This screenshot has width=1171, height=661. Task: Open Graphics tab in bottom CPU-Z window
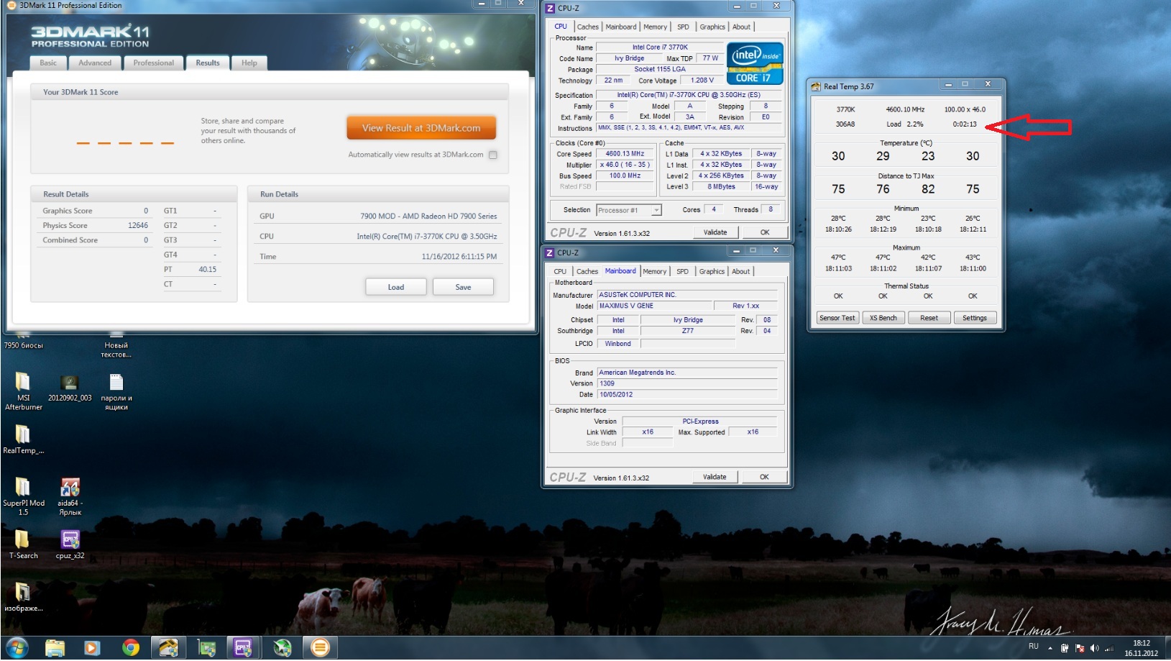(x=712, y=272)
